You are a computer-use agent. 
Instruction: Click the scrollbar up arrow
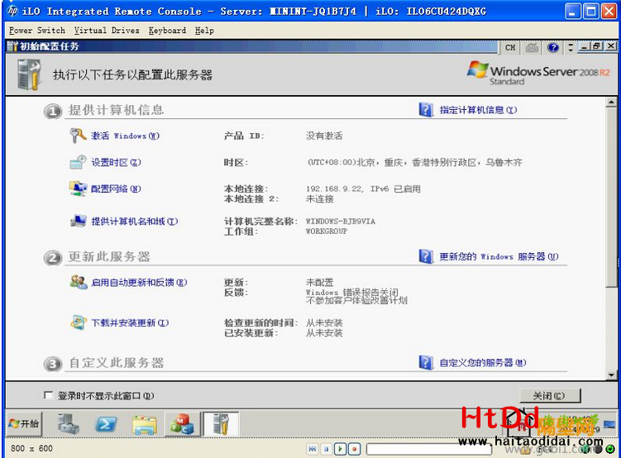611,103
